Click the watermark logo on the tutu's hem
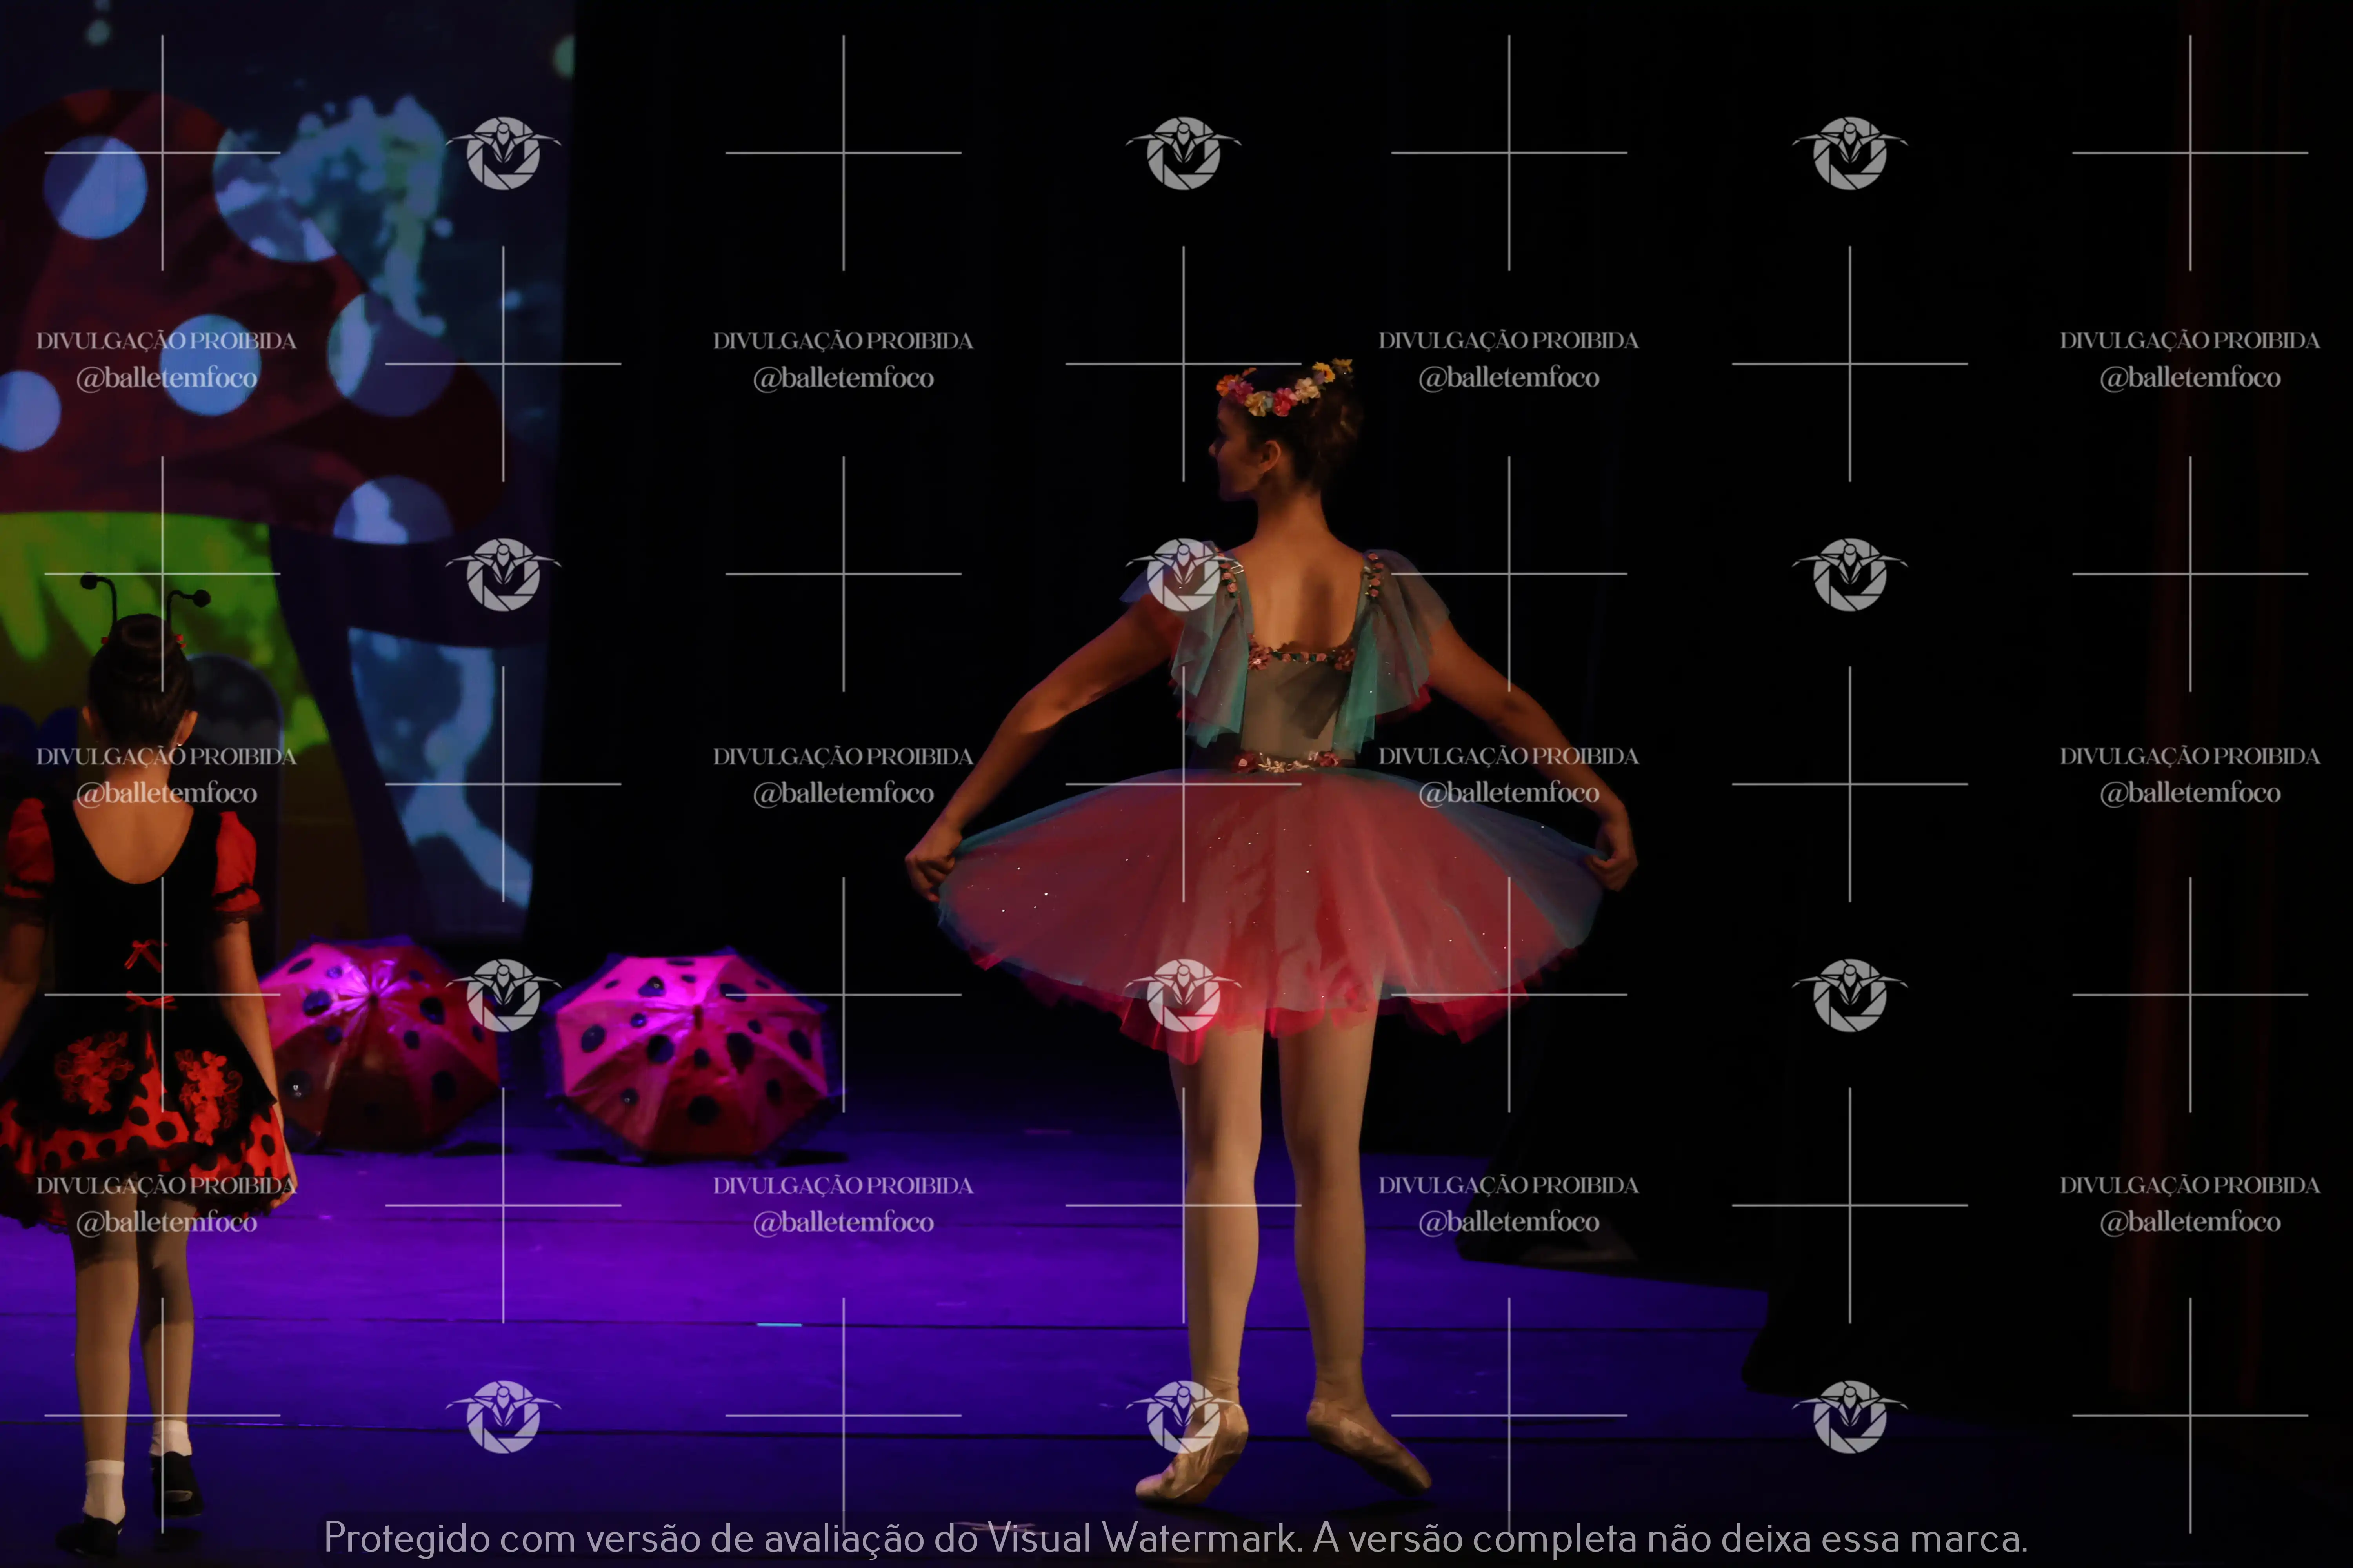Viewport: 2353px width, 1568px height. pos(1184,995)
